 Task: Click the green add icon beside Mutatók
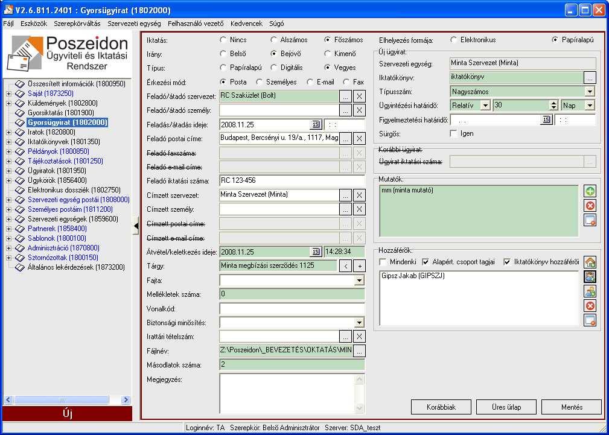(590, 191)
